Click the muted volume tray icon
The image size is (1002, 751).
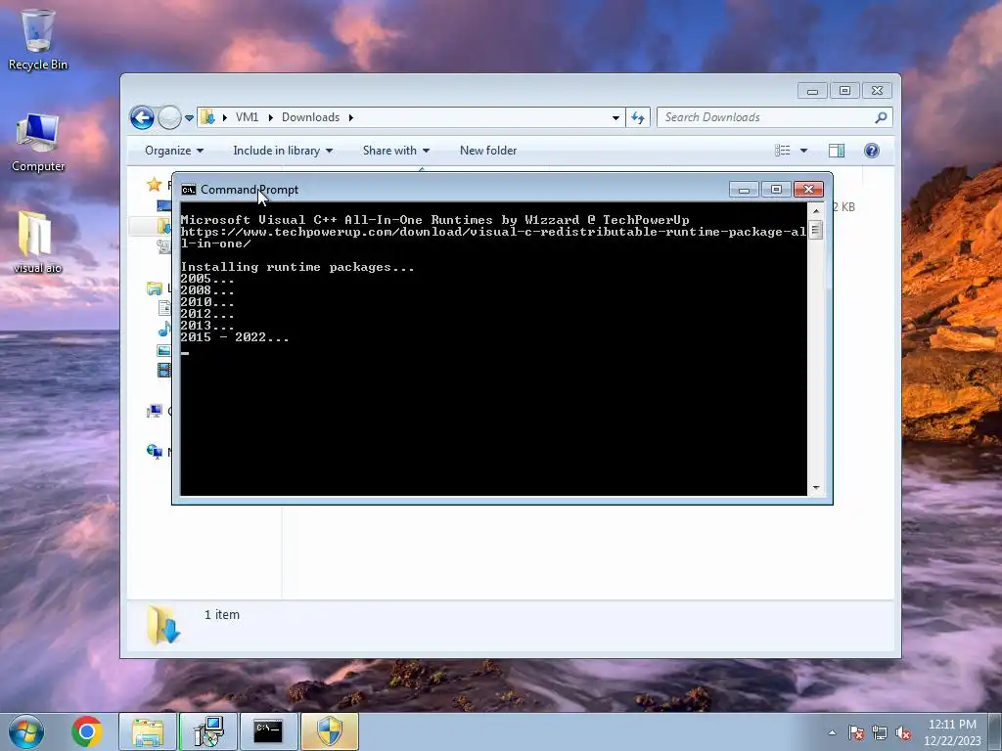coord(903,733)
